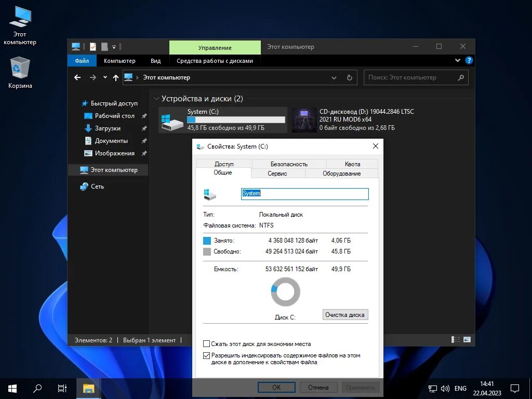Collapse the Устройства и диски group
532x399 pixels.
156,99
